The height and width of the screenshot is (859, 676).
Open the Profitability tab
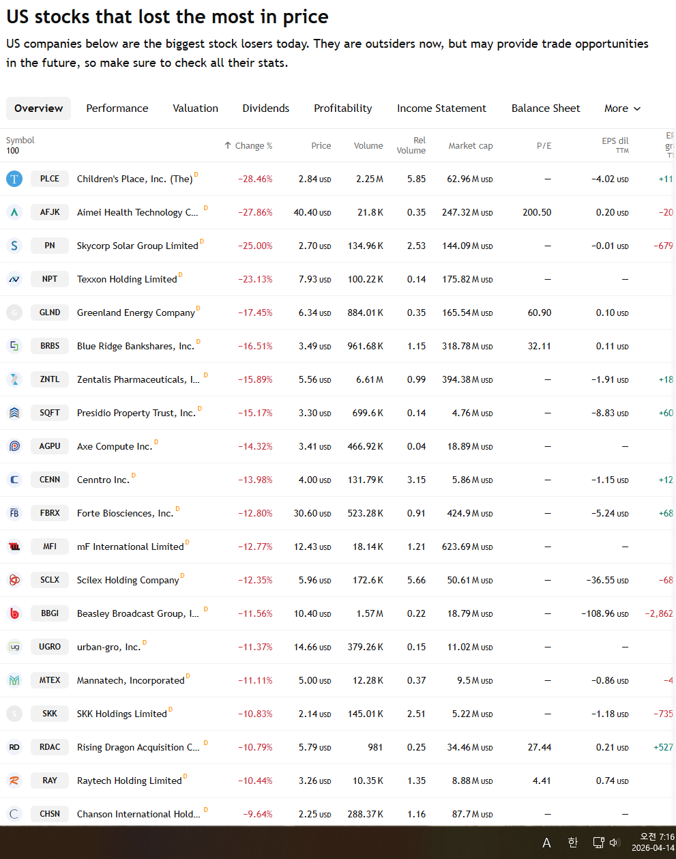point(343,108)
